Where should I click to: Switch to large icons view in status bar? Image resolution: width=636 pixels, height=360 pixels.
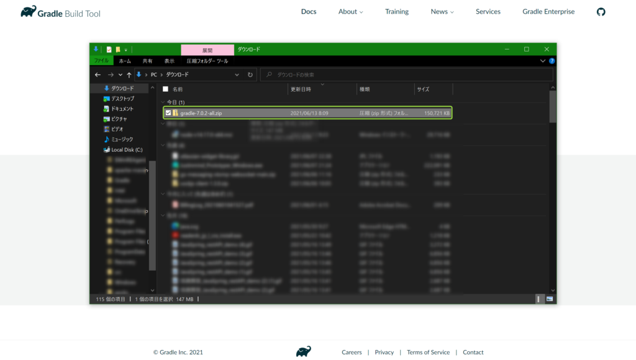(550, 299)
